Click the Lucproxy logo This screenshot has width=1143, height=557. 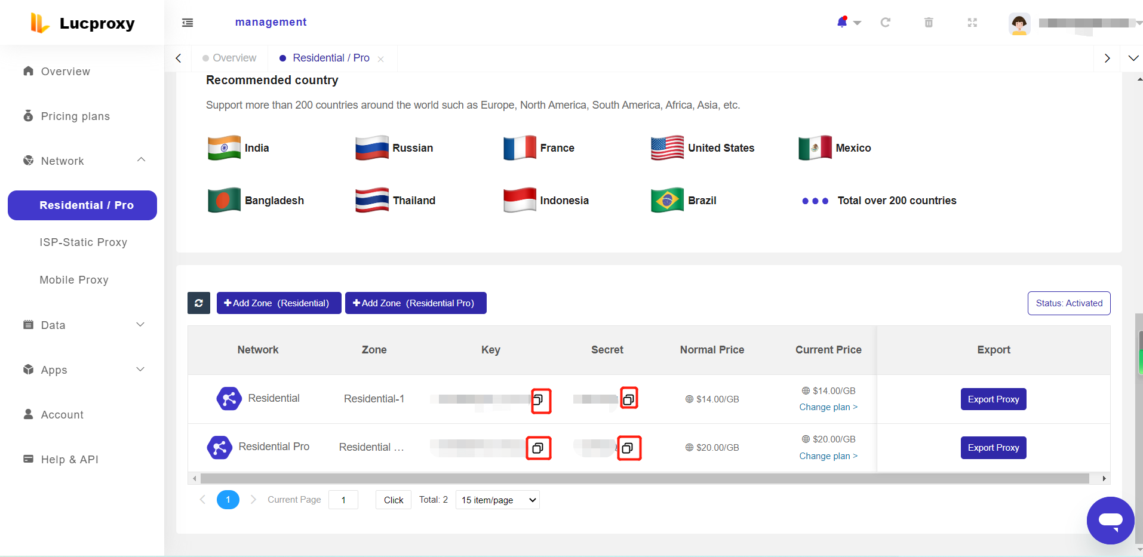82,23
